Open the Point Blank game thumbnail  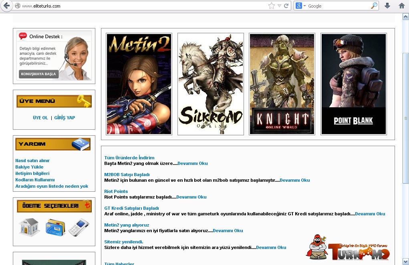tap(353, 84)
